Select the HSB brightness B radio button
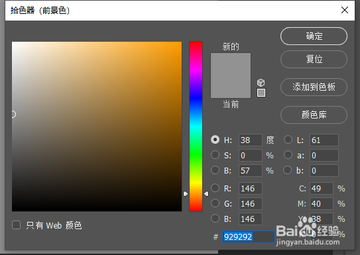The image size is (360, 255). [215, 170]
